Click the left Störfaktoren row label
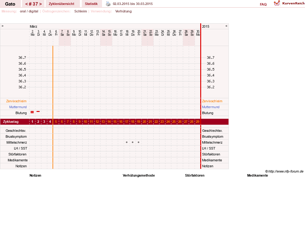The width and height of the screenshot is (305, 231). pos(17,154)
